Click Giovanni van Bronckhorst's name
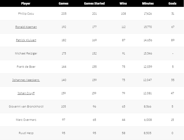Viewport: 184px width, 140px height. point(26,107)
